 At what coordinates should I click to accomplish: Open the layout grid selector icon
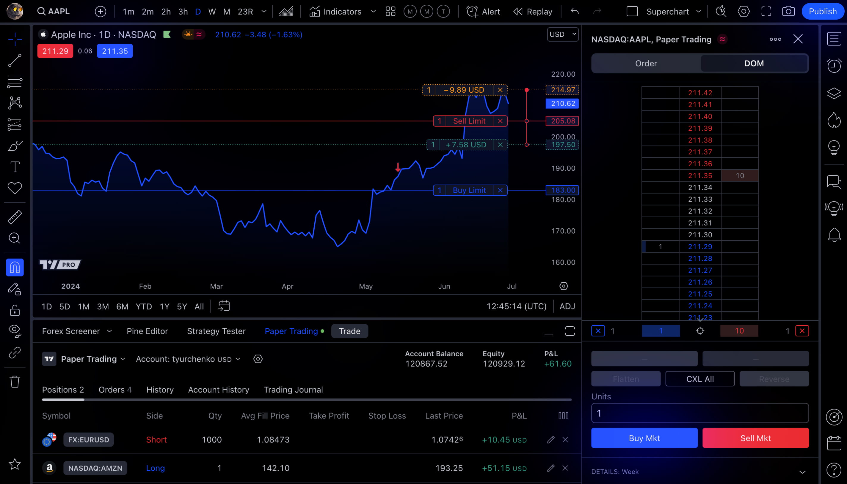[x=390, y=12]
